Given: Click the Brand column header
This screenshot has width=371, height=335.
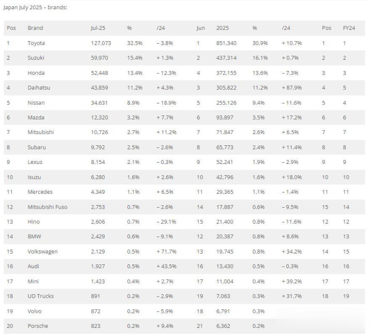Looking at the screenshot, I should click(35, 28).
